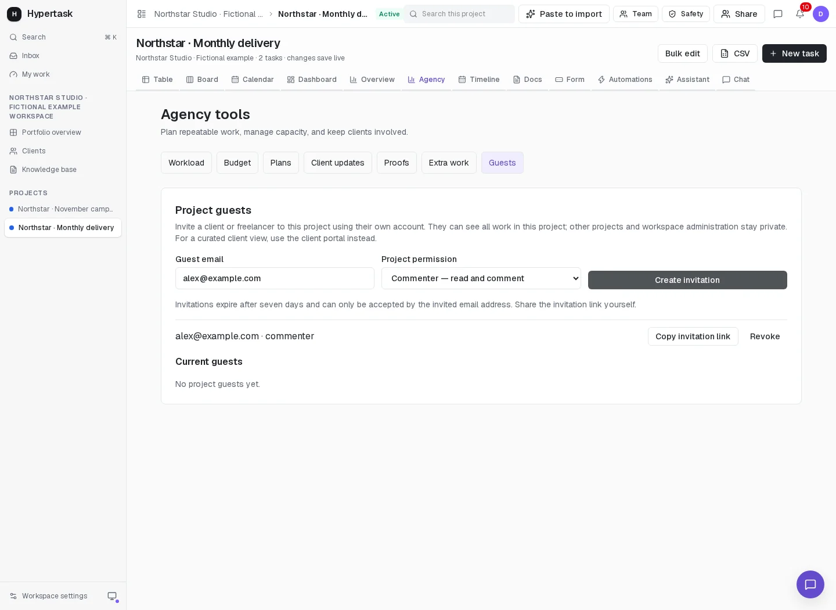The width and height of the screenshot is (836, 610).
Task: Open Northstar · November campaign project
Action: (x=63, y=209)
